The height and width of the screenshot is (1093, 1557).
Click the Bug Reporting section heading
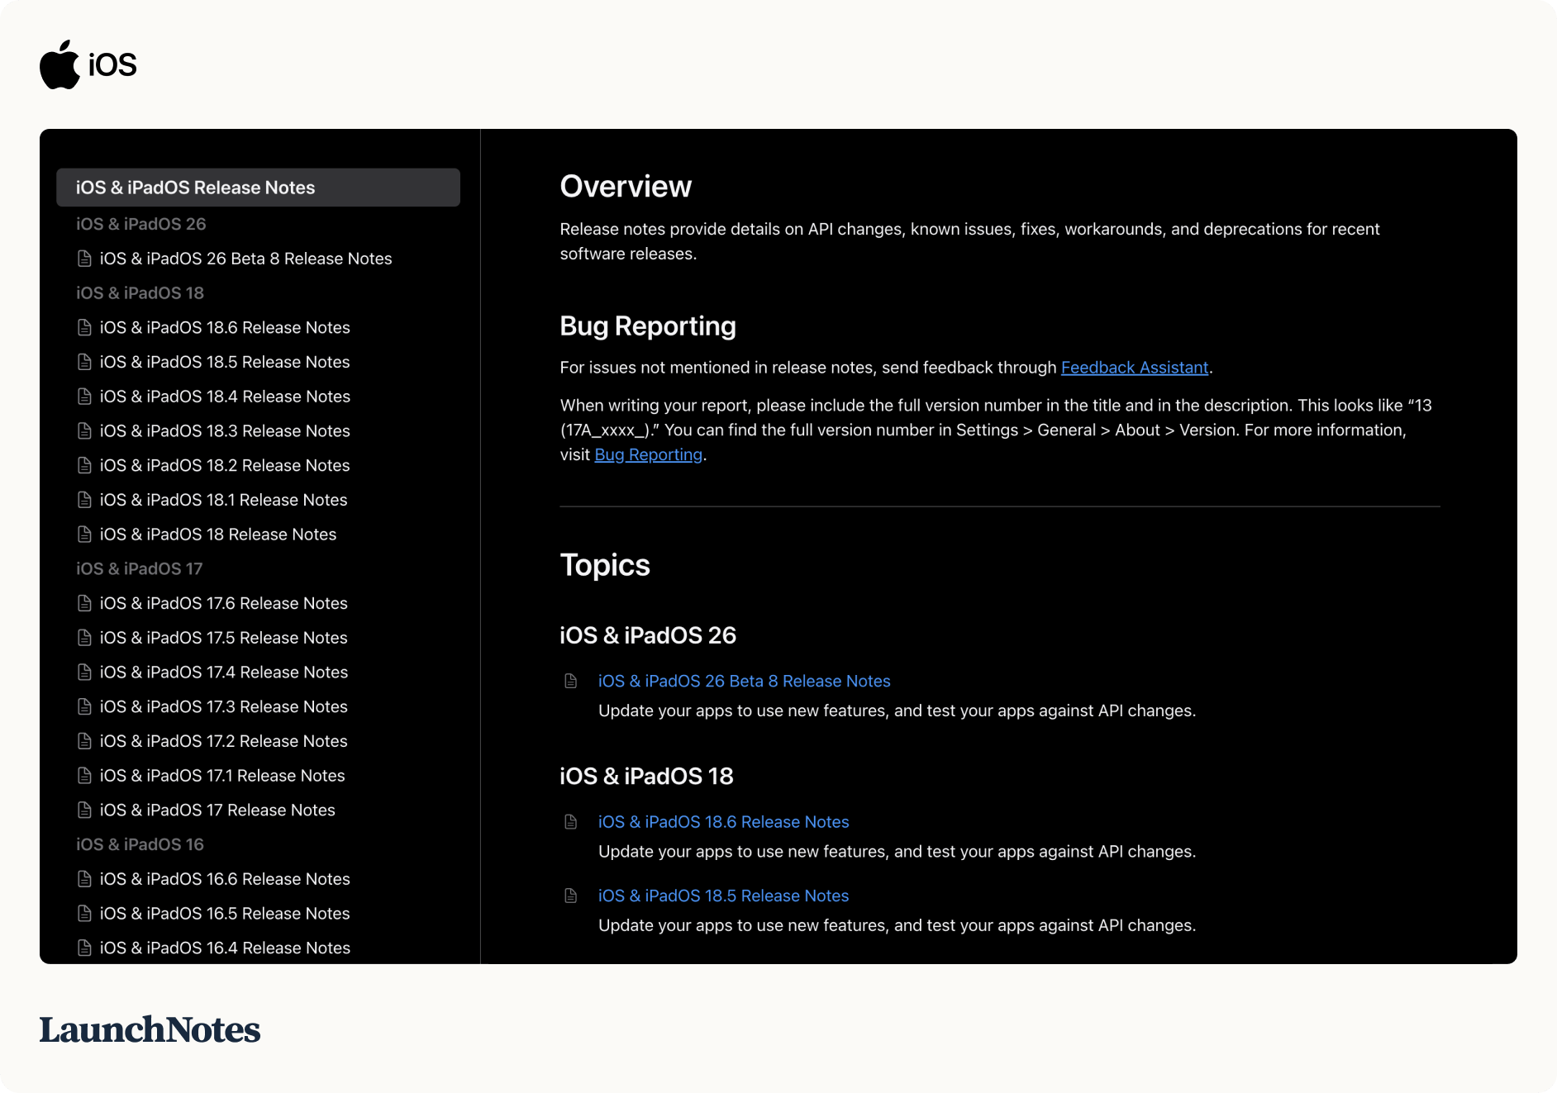(x=648, y=326)
